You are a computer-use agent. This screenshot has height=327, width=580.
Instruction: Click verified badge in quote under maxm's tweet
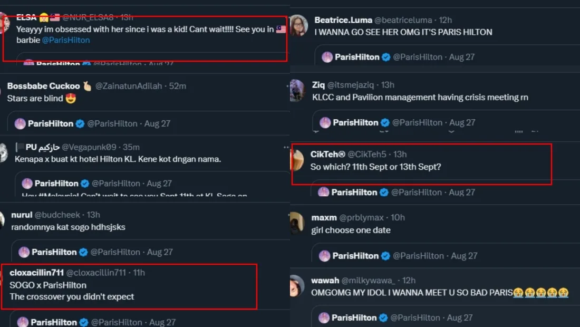385,256
